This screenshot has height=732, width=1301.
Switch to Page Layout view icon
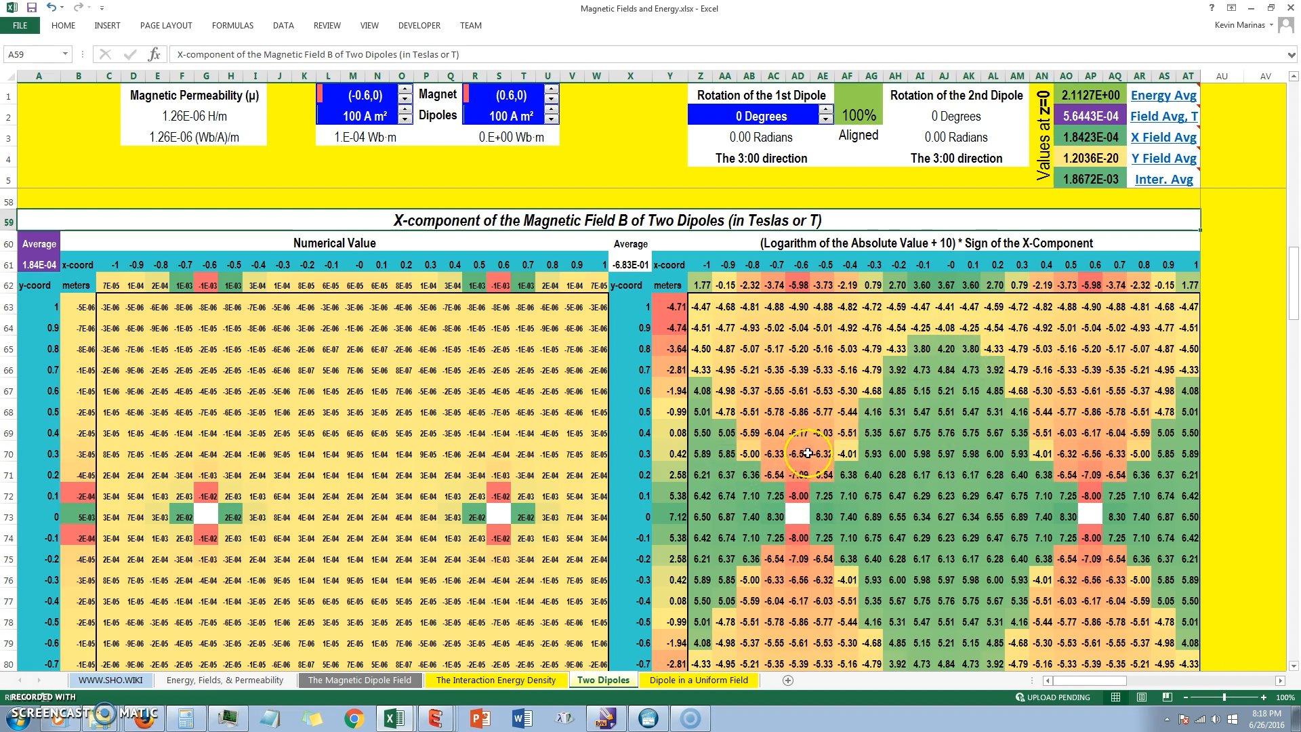1142,697
